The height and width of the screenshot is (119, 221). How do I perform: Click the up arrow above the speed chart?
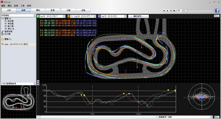click(38, 81)
